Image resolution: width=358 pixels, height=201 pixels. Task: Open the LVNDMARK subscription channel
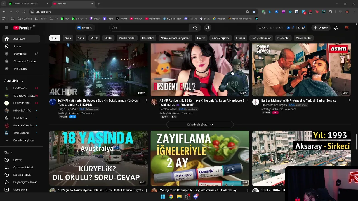coord(21,88)
